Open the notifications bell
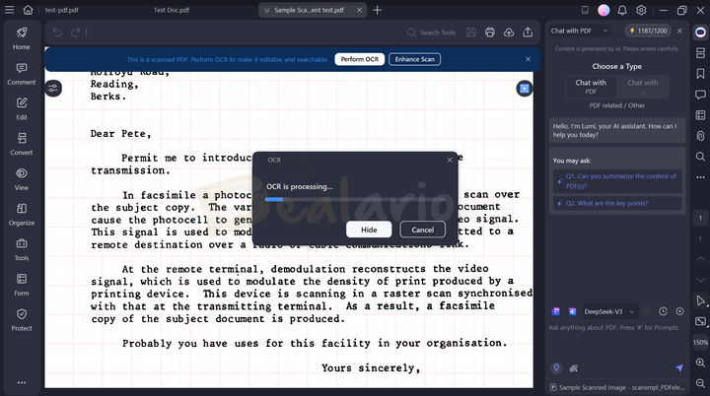The image size is (710, 396). (622, 10)
